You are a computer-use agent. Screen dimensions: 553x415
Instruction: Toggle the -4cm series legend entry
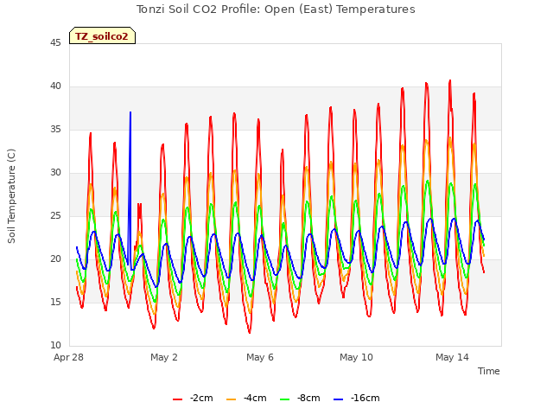pyautogui.click(x=246, y=399)
